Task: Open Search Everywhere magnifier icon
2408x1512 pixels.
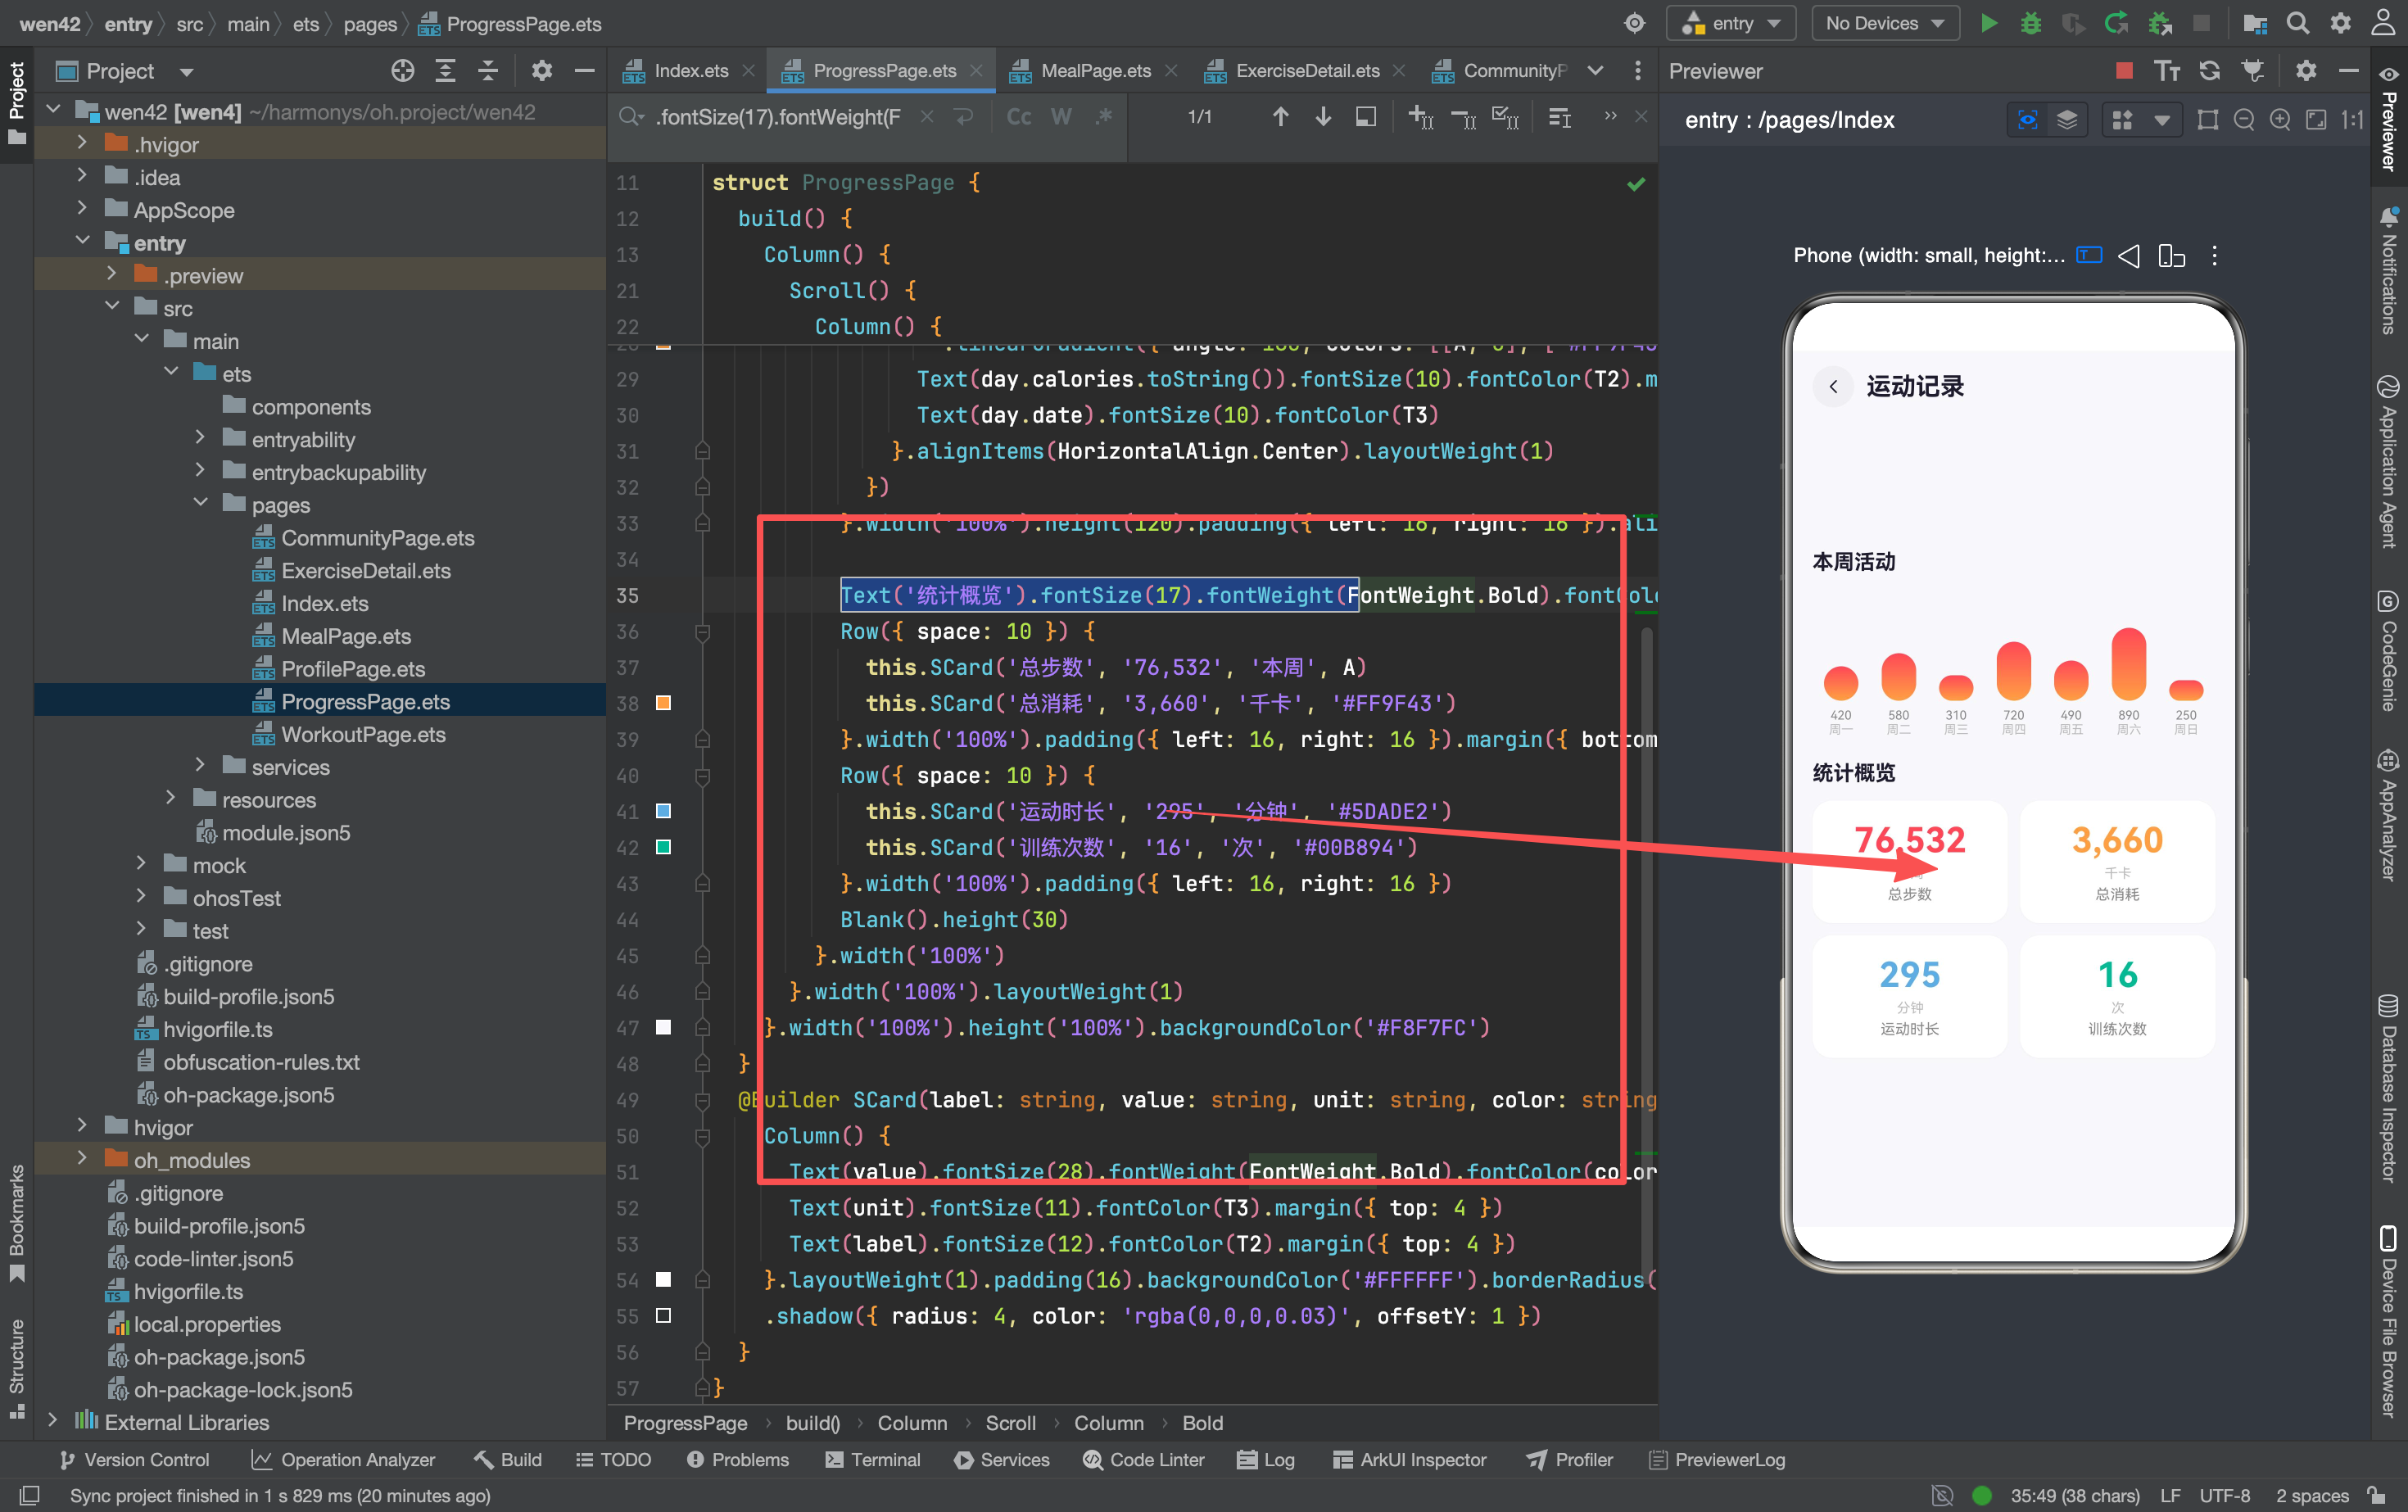Action: (x=2298, y=23)
